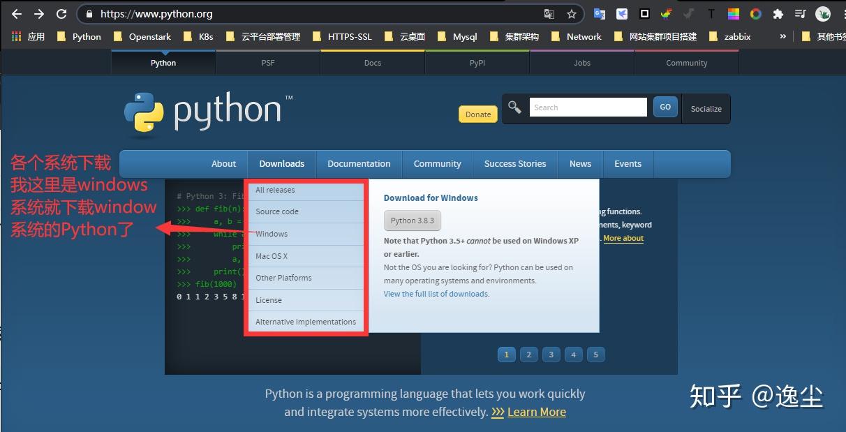
Task: Select Mac OS X in Downloads menu
Action: (x=306, y=256)
